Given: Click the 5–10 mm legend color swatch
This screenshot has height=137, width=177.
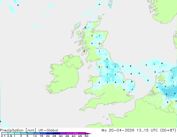Looking at the screenshot, I should 30,133.
